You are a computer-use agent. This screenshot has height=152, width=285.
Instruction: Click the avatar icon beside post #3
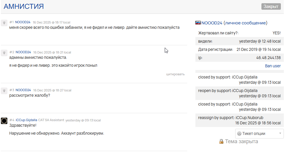coord(4,91)
